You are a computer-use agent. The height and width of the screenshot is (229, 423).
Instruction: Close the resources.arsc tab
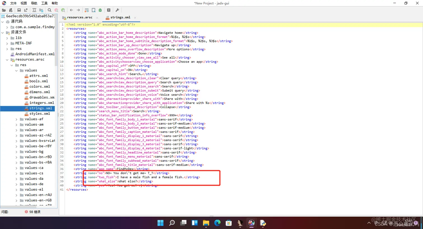click(x=97, y=18)
